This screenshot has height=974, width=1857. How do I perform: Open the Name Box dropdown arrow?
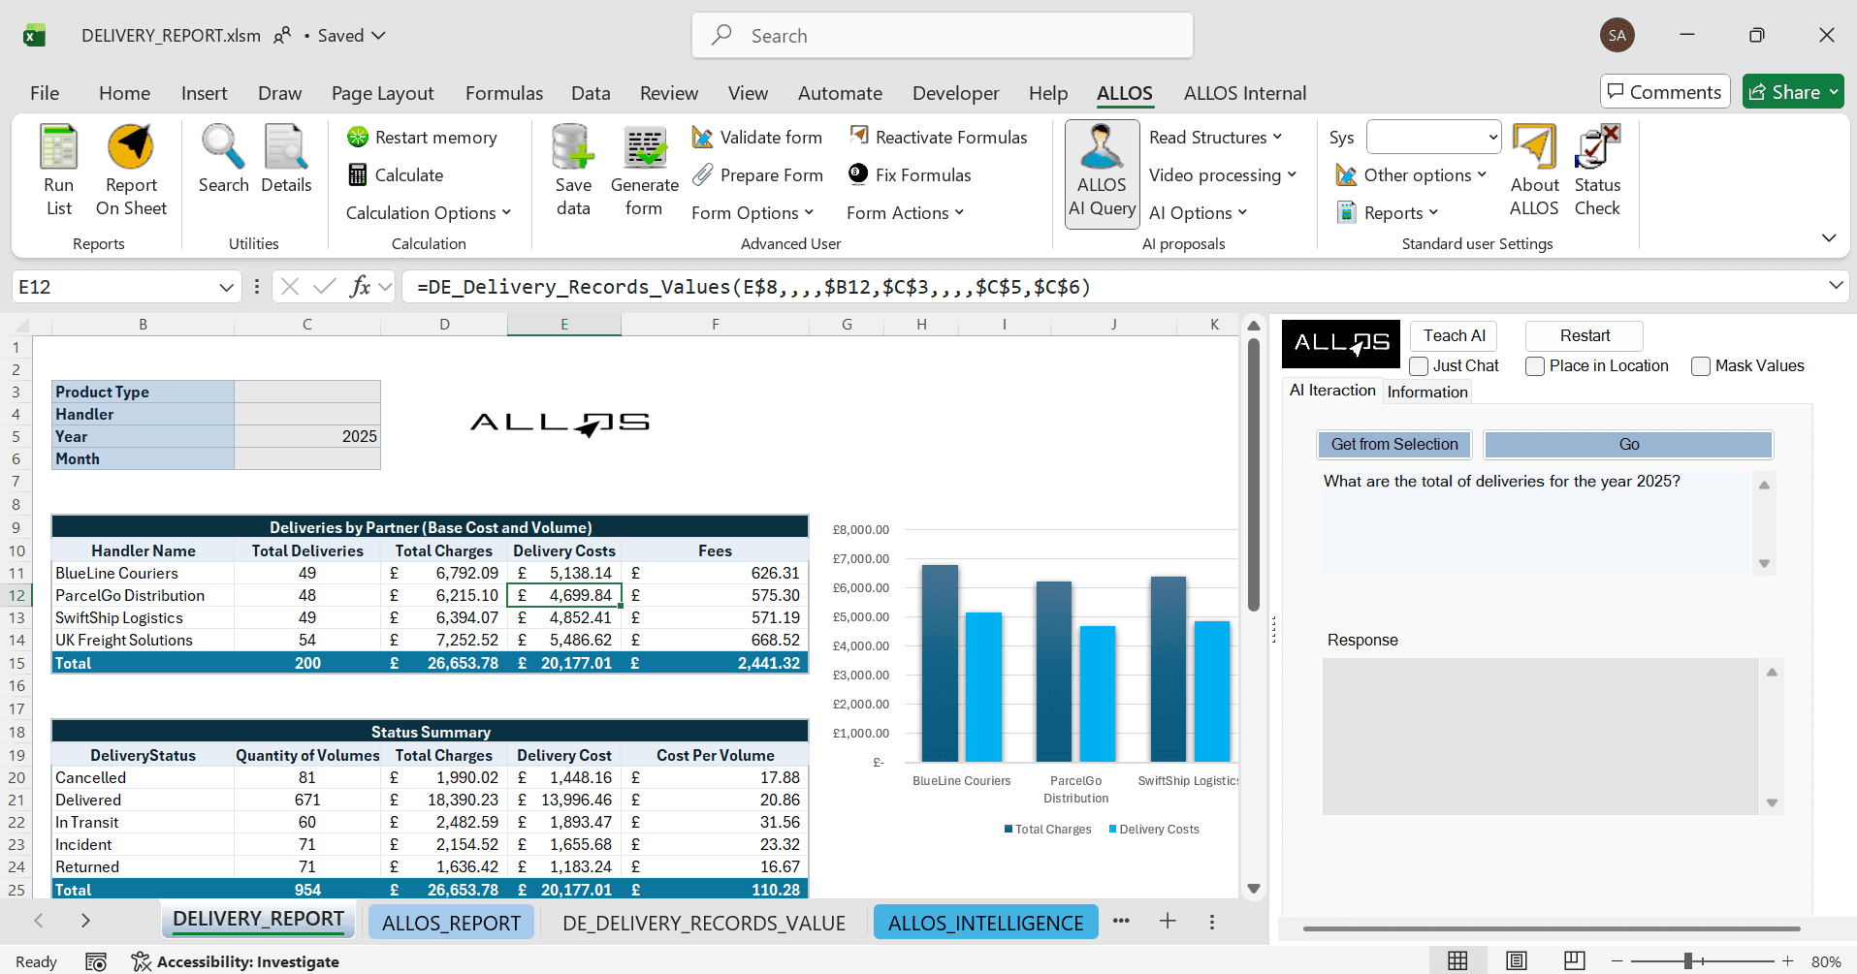[226, 287]
